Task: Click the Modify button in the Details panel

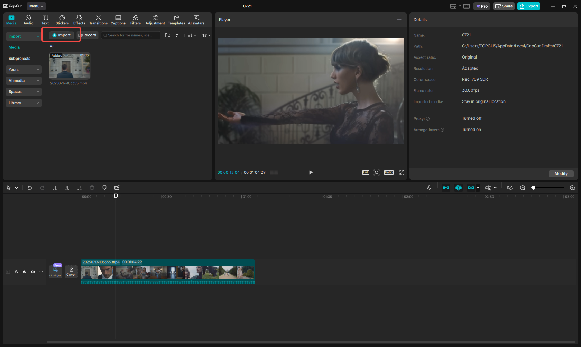Action: click(x=561, y=173)
